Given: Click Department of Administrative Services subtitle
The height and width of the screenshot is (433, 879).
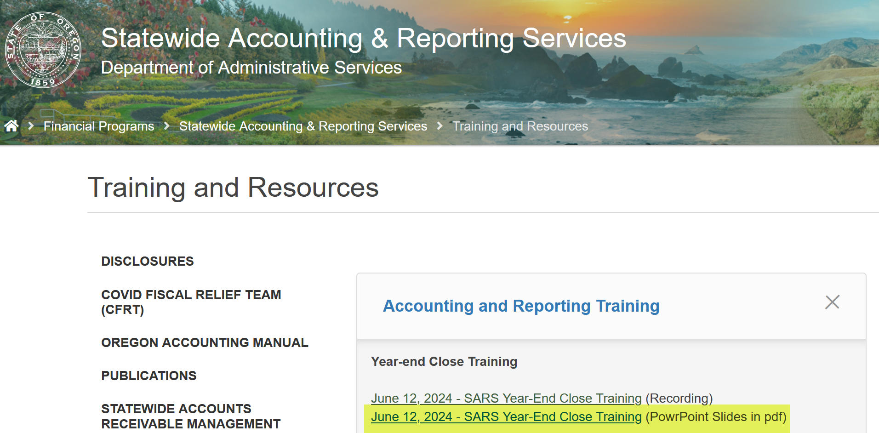Looking at the screenshot, I should (251, 68).
